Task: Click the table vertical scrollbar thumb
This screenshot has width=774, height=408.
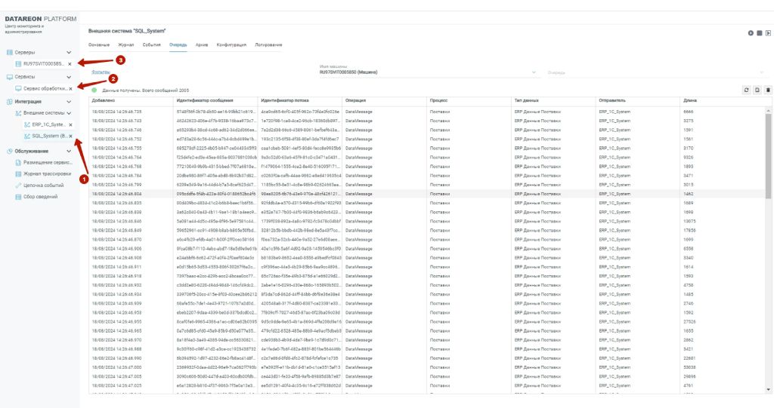Action: point(768,156)
